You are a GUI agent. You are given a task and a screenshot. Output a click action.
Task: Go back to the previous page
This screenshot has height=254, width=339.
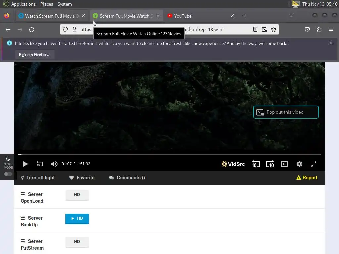coord(8,29)
